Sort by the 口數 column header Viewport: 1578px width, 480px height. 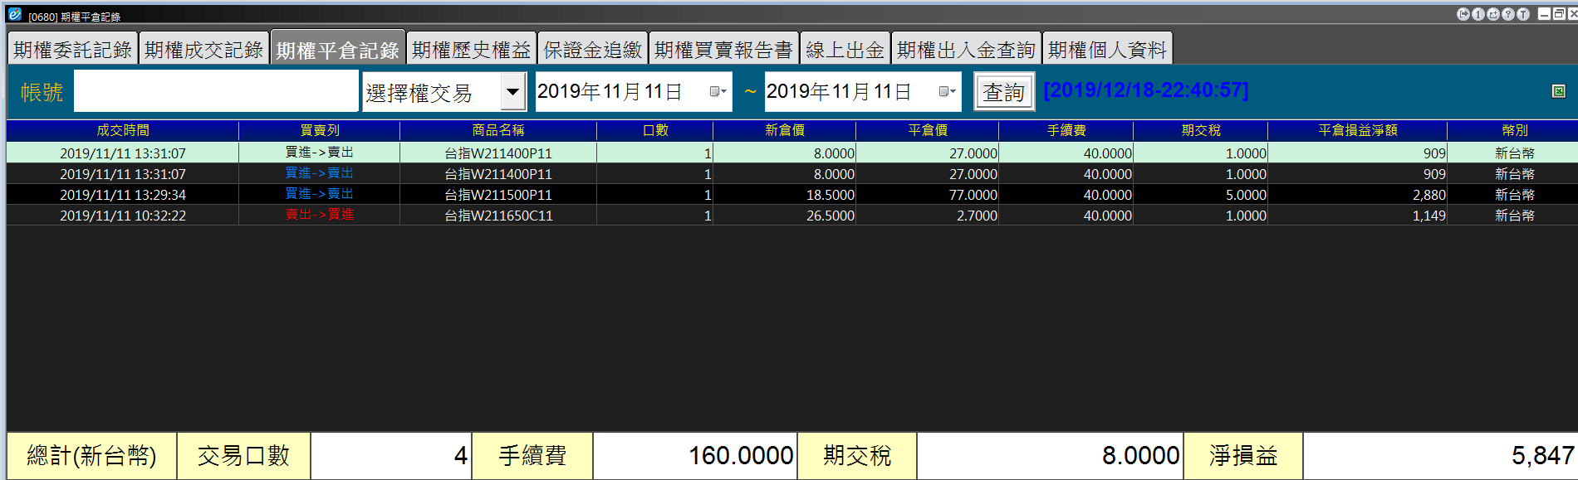(x=655, y=130)
